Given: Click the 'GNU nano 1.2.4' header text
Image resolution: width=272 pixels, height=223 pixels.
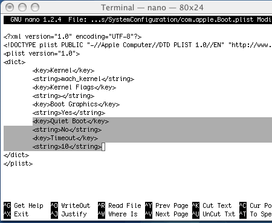Looking at the screenshot, I should click(x=36, y=19).
